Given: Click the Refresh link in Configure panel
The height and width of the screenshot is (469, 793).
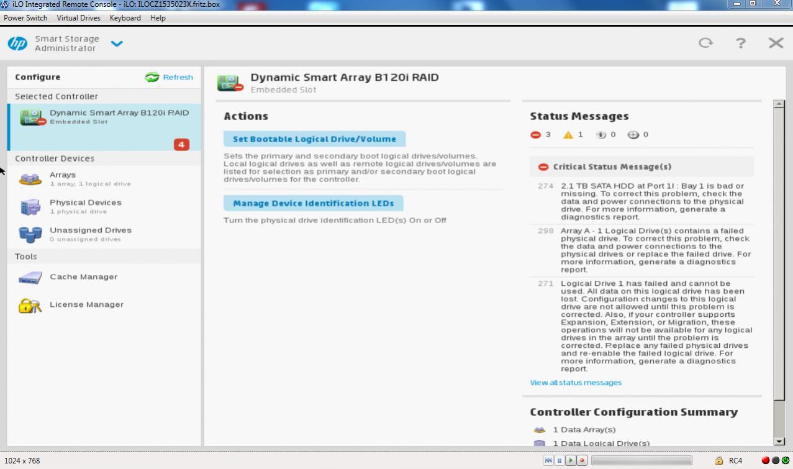Looking at the screenshot, I should (x=178, y=77).
